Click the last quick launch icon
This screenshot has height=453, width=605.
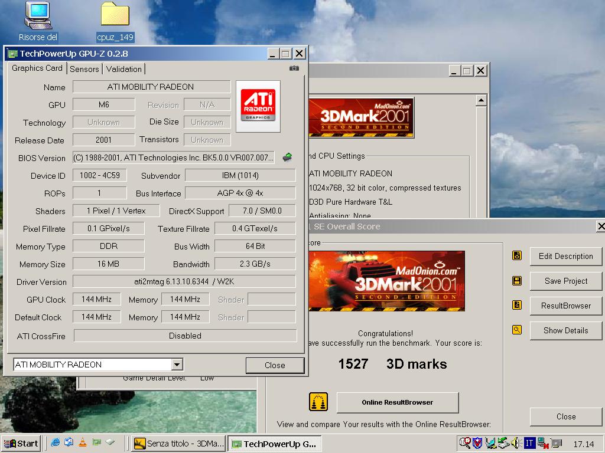click(110, 442)
